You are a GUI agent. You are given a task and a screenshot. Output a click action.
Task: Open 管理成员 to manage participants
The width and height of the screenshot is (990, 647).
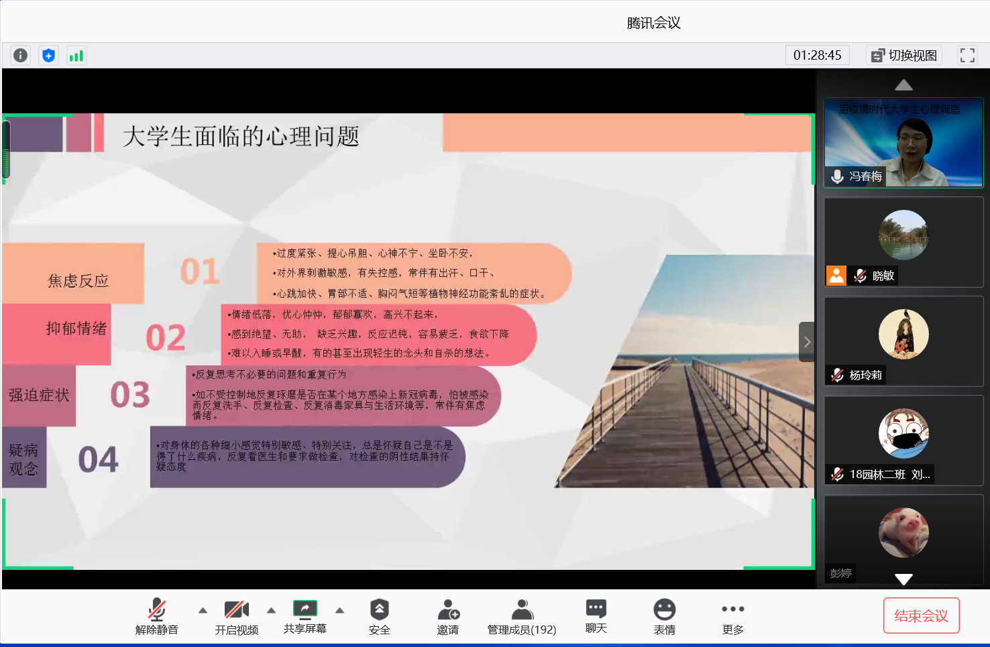coord(522,615)
